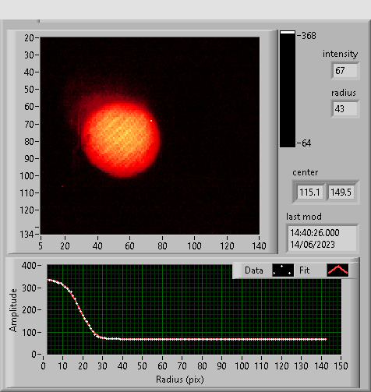Click the small red dot in the lower left of the image
The image size is (371, 392).
point(62,186)
